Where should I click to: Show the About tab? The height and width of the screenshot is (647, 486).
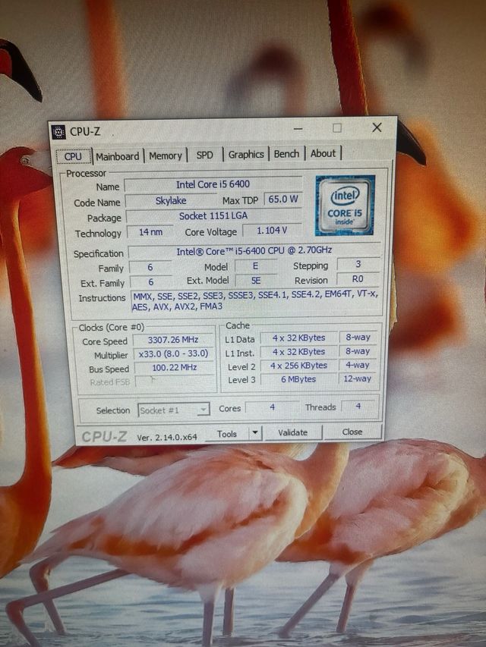(x=323, y=153)
